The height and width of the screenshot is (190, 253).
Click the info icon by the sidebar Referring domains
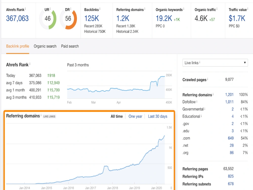pyautogui.click(x=213, y=94)
